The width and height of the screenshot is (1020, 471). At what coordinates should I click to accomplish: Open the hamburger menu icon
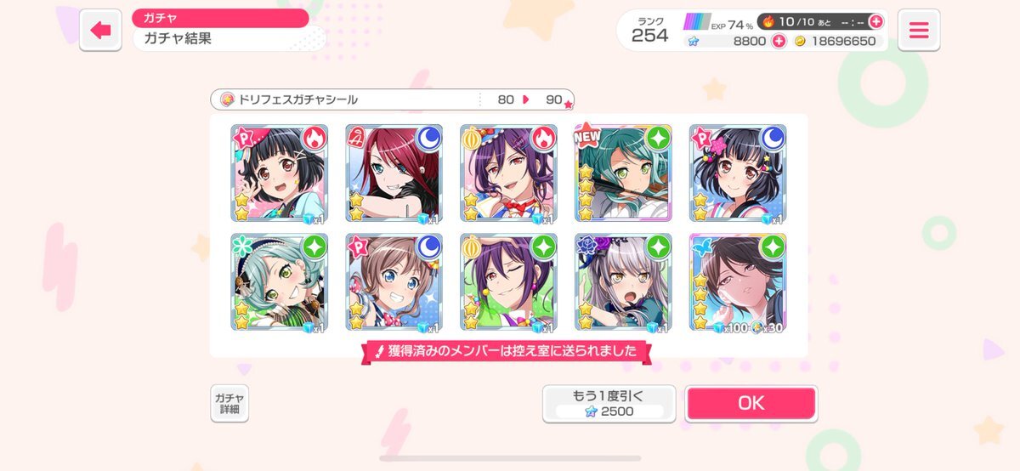(x=919, y=31)
